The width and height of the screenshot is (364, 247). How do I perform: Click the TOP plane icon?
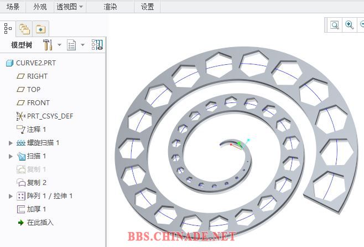(x=20, y=90)
